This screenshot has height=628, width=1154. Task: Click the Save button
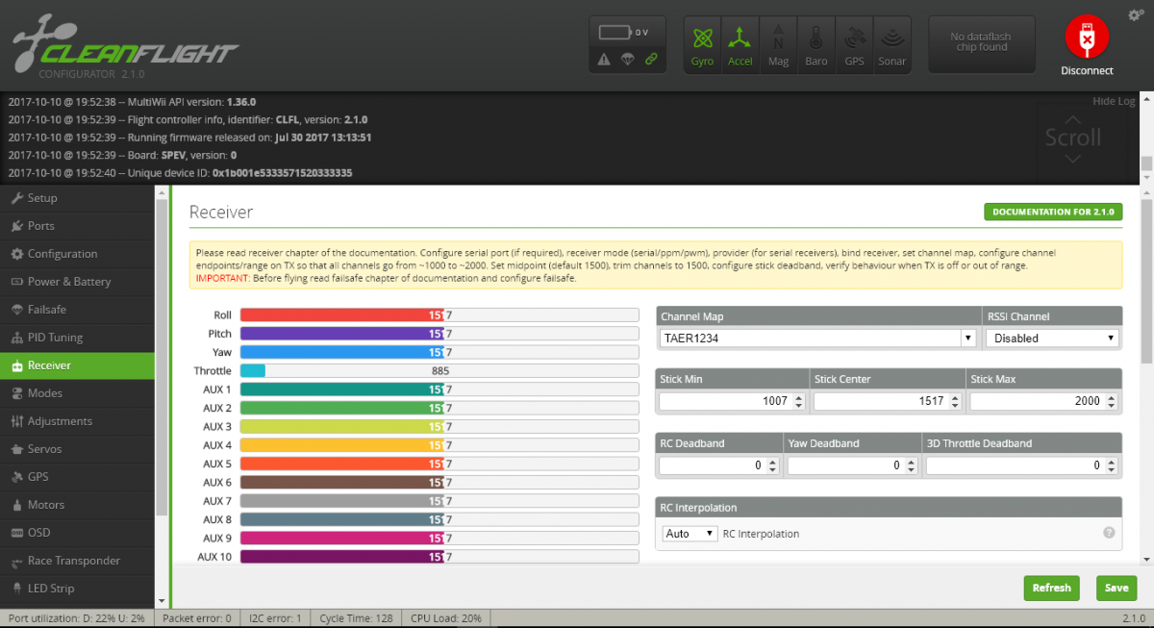pyautogui.click(x=1116, y=588)
